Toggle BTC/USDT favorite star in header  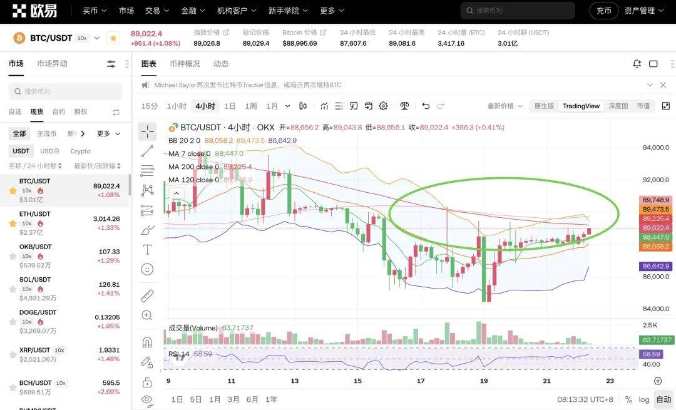[x=113, y=38]
